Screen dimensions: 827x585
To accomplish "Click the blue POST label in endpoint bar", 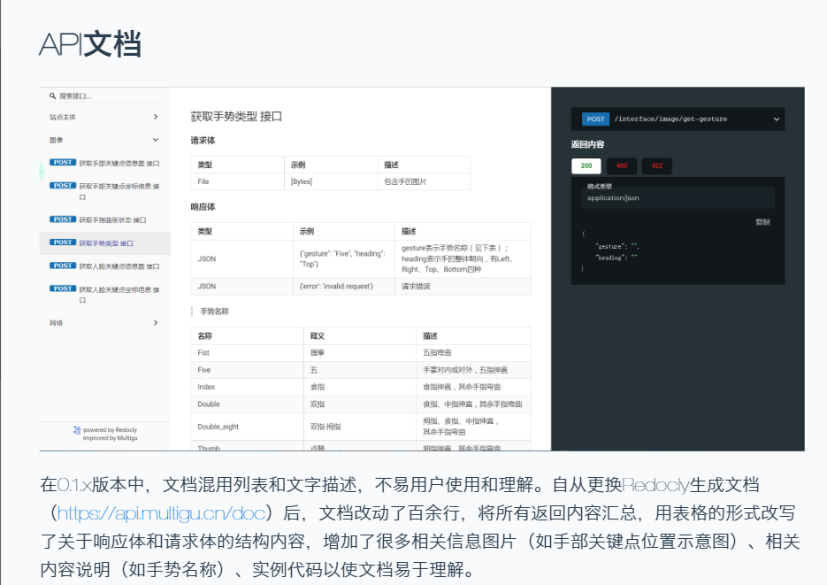I will 595,119.
